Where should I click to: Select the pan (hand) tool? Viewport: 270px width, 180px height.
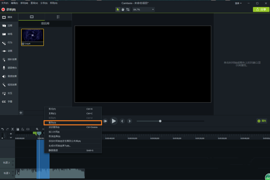tap(123, 9)
